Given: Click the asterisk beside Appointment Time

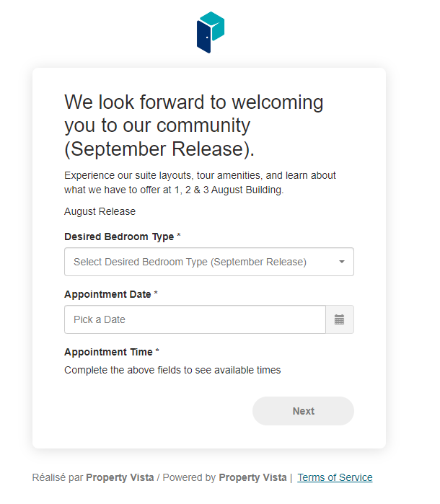Looking at the screenshot, I should [x=157, y=350].
